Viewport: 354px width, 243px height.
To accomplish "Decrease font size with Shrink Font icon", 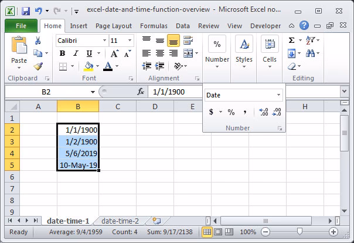I will 127,53.
